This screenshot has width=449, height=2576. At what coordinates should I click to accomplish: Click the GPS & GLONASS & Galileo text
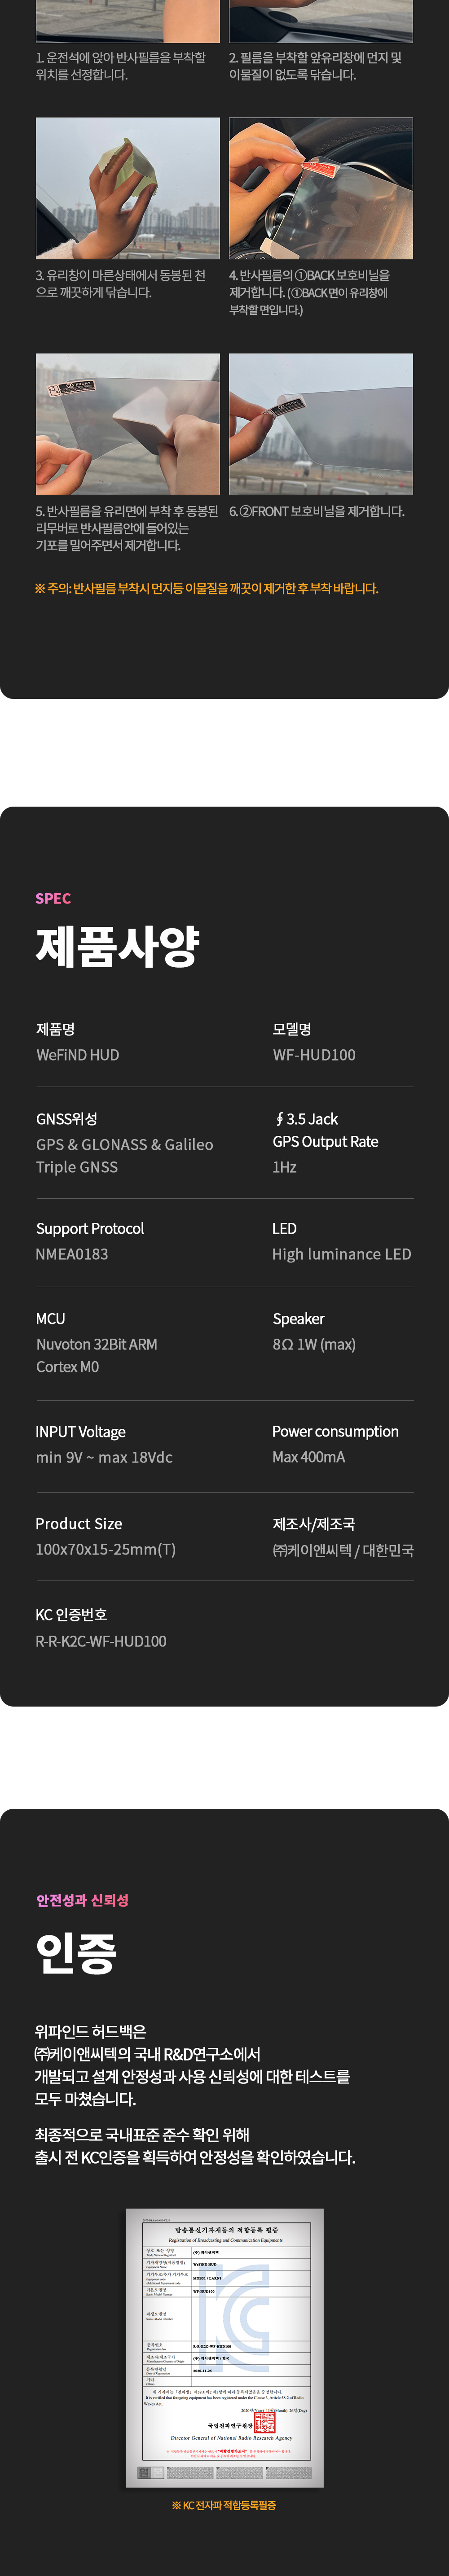tap(124, 1144)
